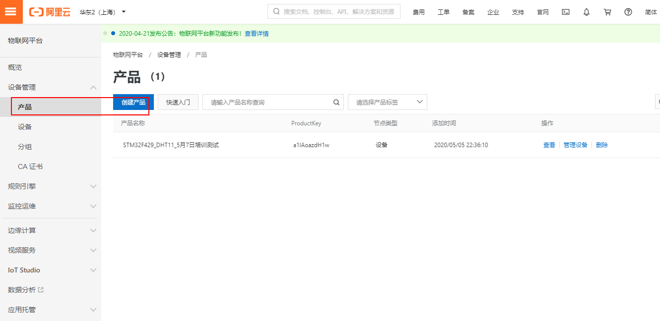Click 删除 for the STM32F429 product

602,145
